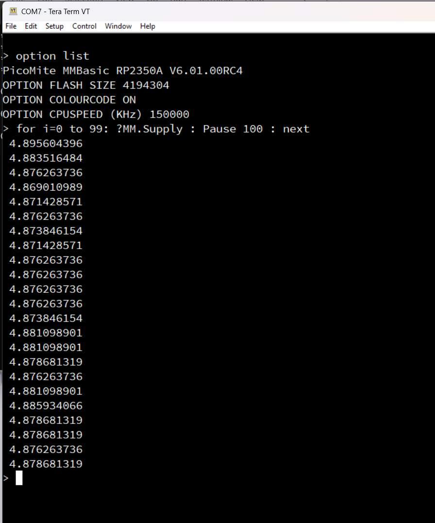The height and width of the screenshot is (523, 435).
Task: Open the File menu
Action: (x=11, y=26)
